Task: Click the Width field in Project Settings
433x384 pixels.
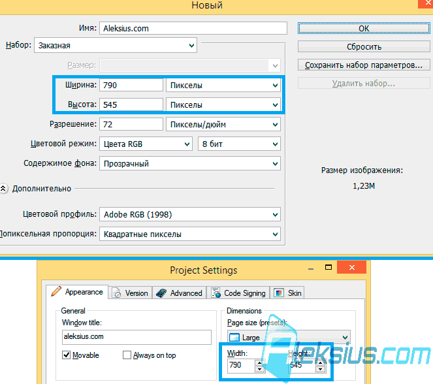Action: pos(241,366)
